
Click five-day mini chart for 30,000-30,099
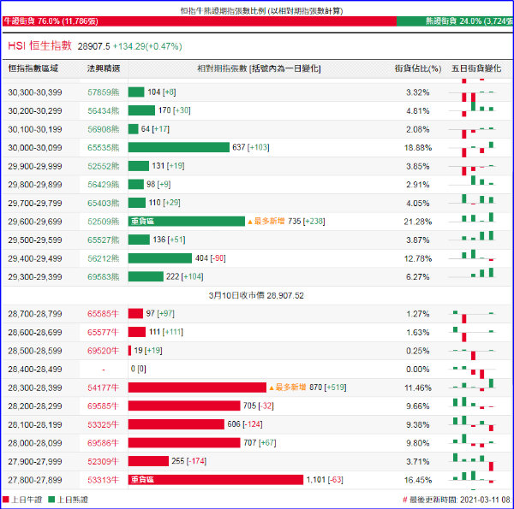click(472, 149)
